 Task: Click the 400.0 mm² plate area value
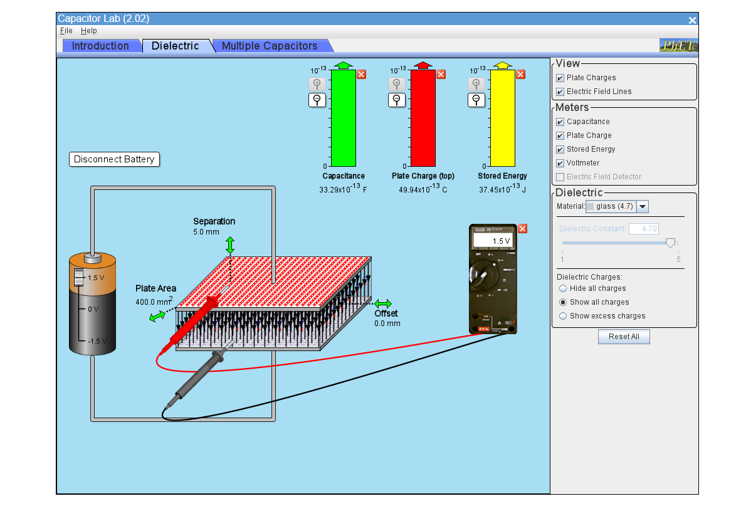(154, 301)
